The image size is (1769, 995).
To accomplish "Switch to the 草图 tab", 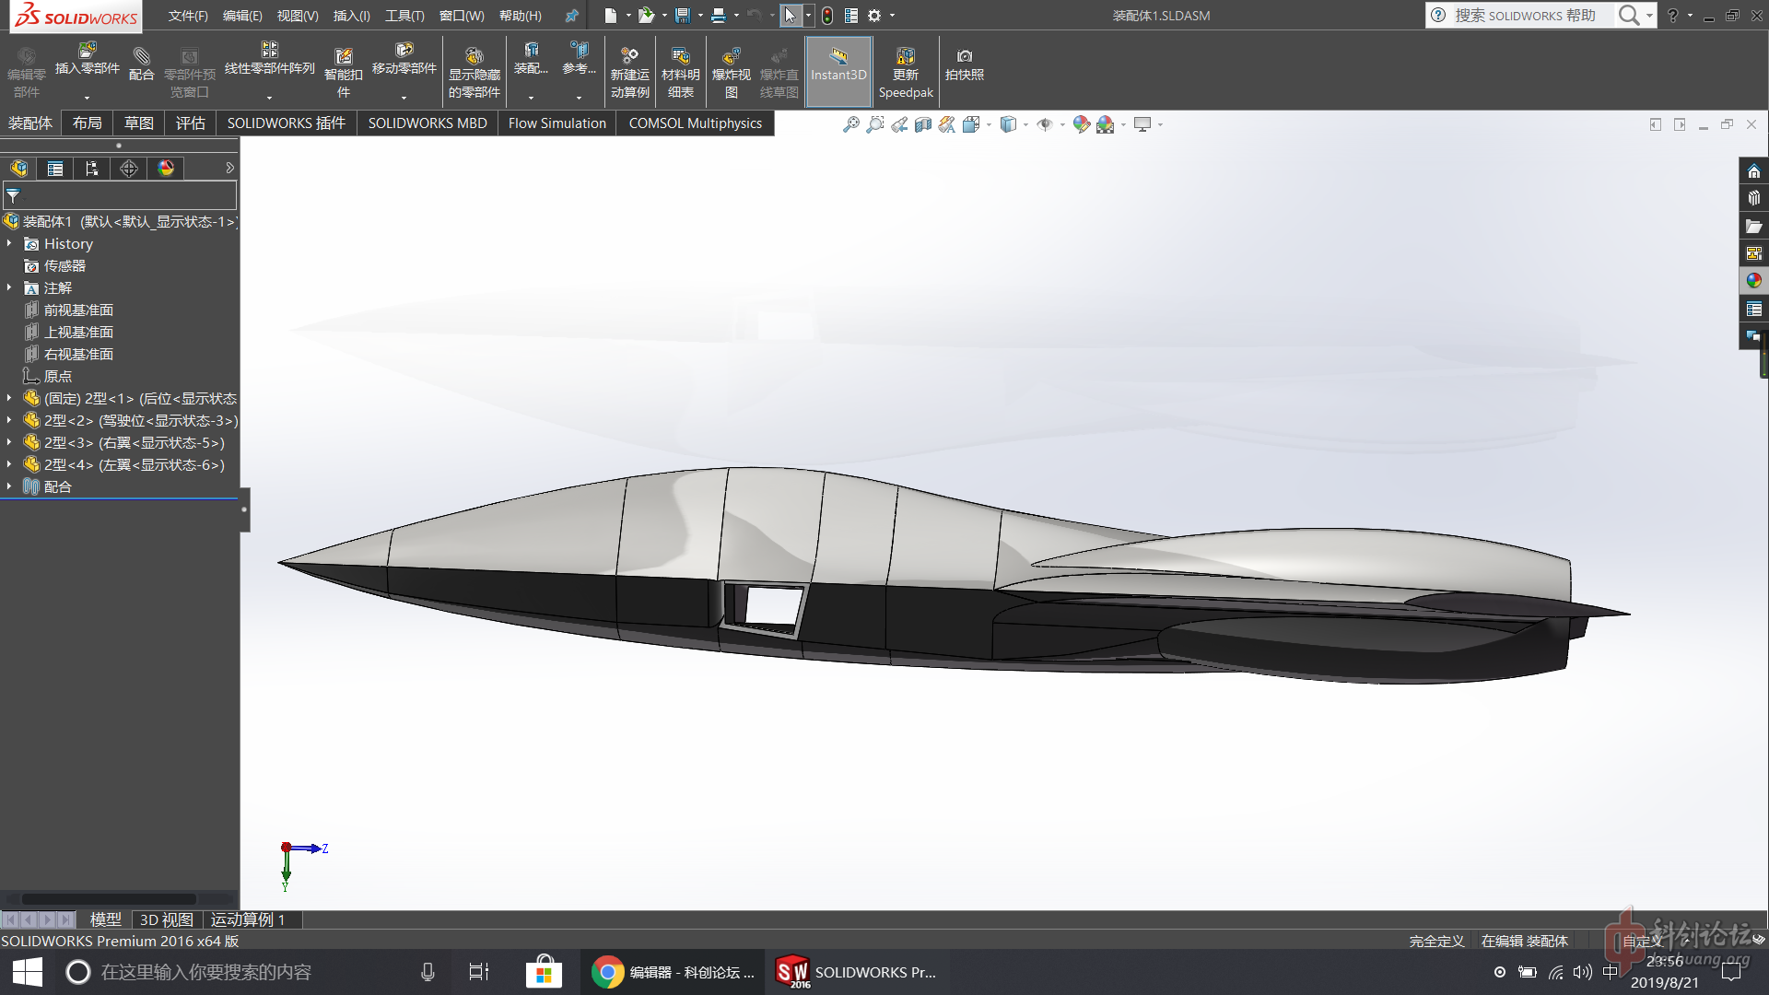I will pos(139,123).
